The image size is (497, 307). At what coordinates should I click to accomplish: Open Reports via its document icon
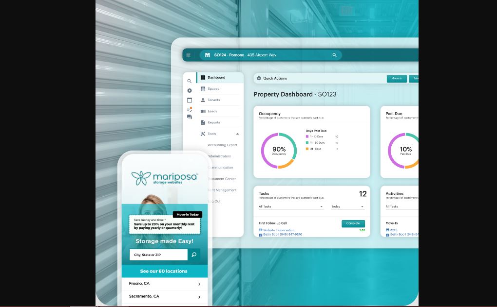(203, 122)
